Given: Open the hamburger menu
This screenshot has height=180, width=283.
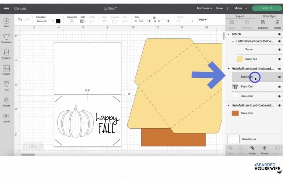Looking at the screenshot, I should click(x=6, y=8).
